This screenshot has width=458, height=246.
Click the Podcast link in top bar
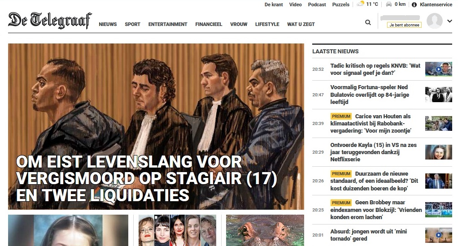(x=317, y=4)
